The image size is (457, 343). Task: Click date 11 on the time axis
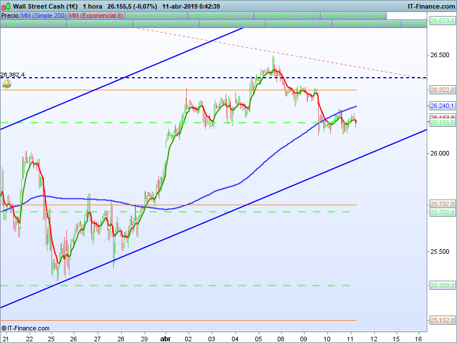point(351,339)
